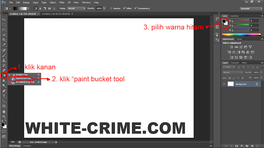Click the Background layer thumbnail
The height and width of the screenshot is (148, 264).
(230, 84)
